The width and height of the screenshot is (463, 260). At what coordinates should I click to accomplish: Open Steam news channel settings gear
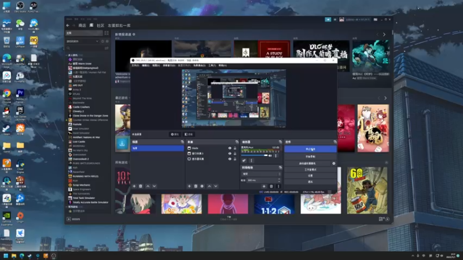134,35
